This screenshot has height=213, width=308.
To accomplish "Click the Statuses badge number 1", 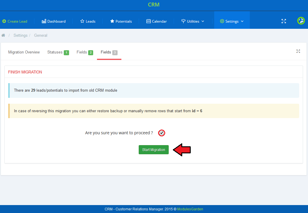I will pos(66,53).
